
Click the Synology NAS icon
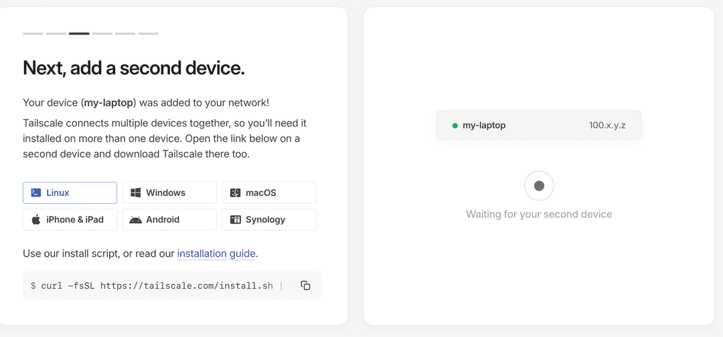point(236,219)
